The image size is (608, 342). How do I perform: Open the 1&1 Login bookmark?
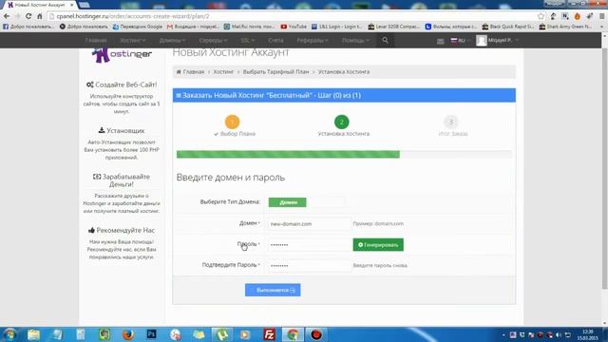point(336,27)
